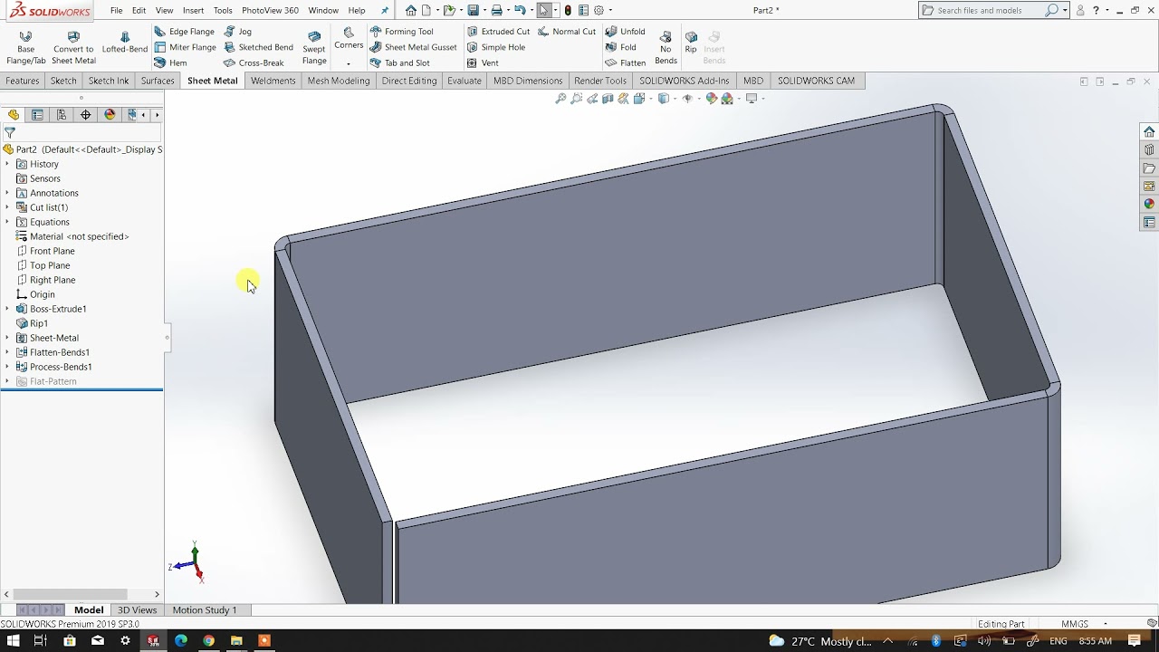This screenshot has width=1159, height=652.
Task: Click Zoom to Area in view toolbar
Action: 576,99
